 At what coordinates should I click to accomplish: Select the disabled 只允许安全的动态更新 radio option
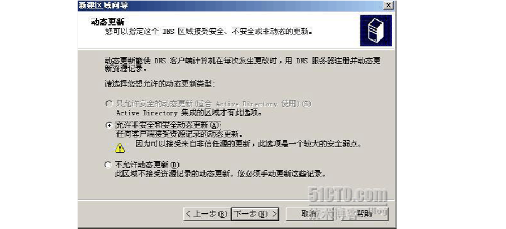click(109, 104)
